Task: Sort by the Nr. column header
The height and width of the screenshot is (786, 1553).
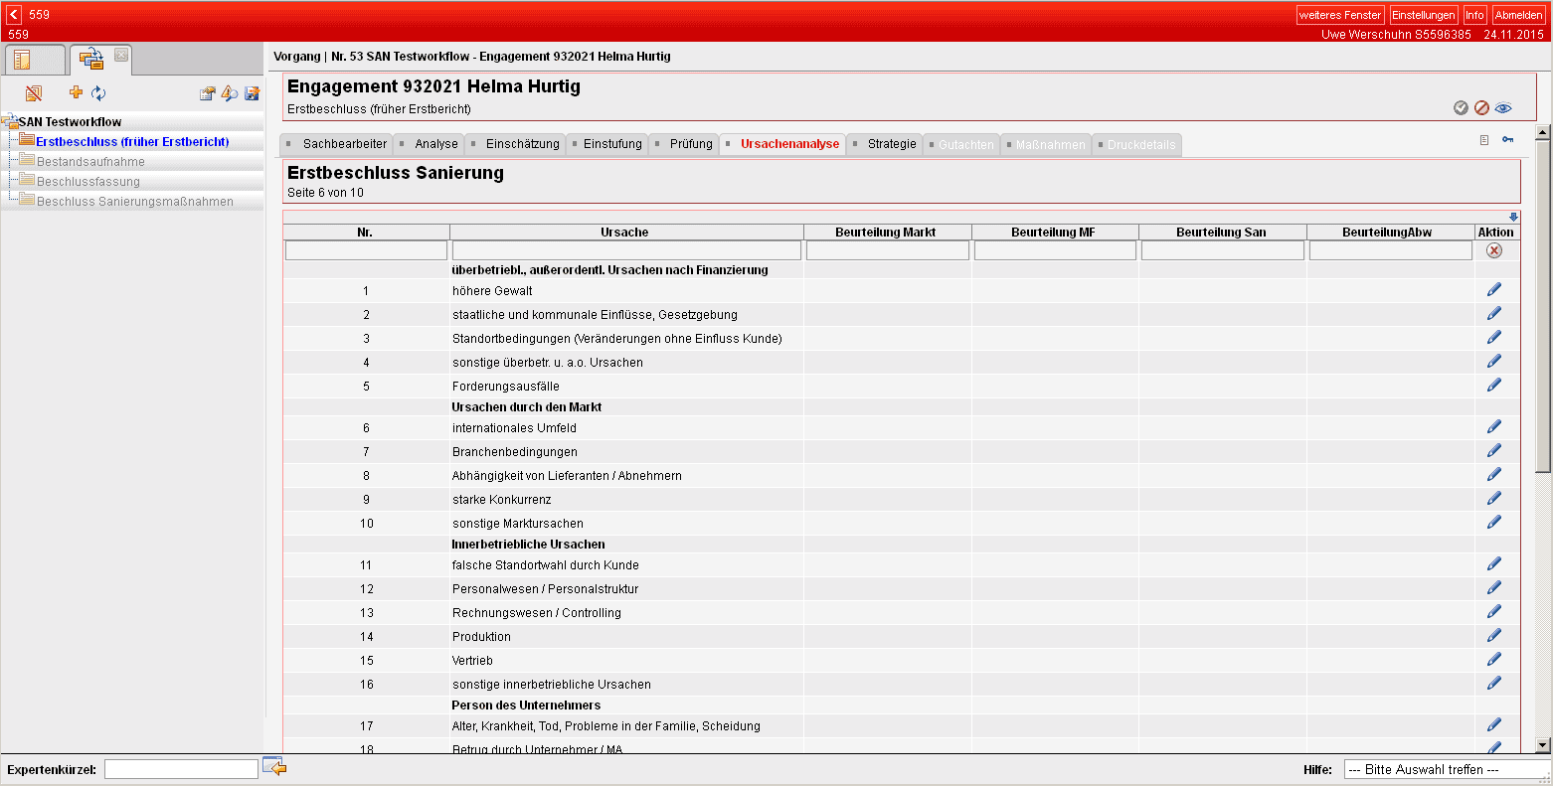Action: coord(365,233)
